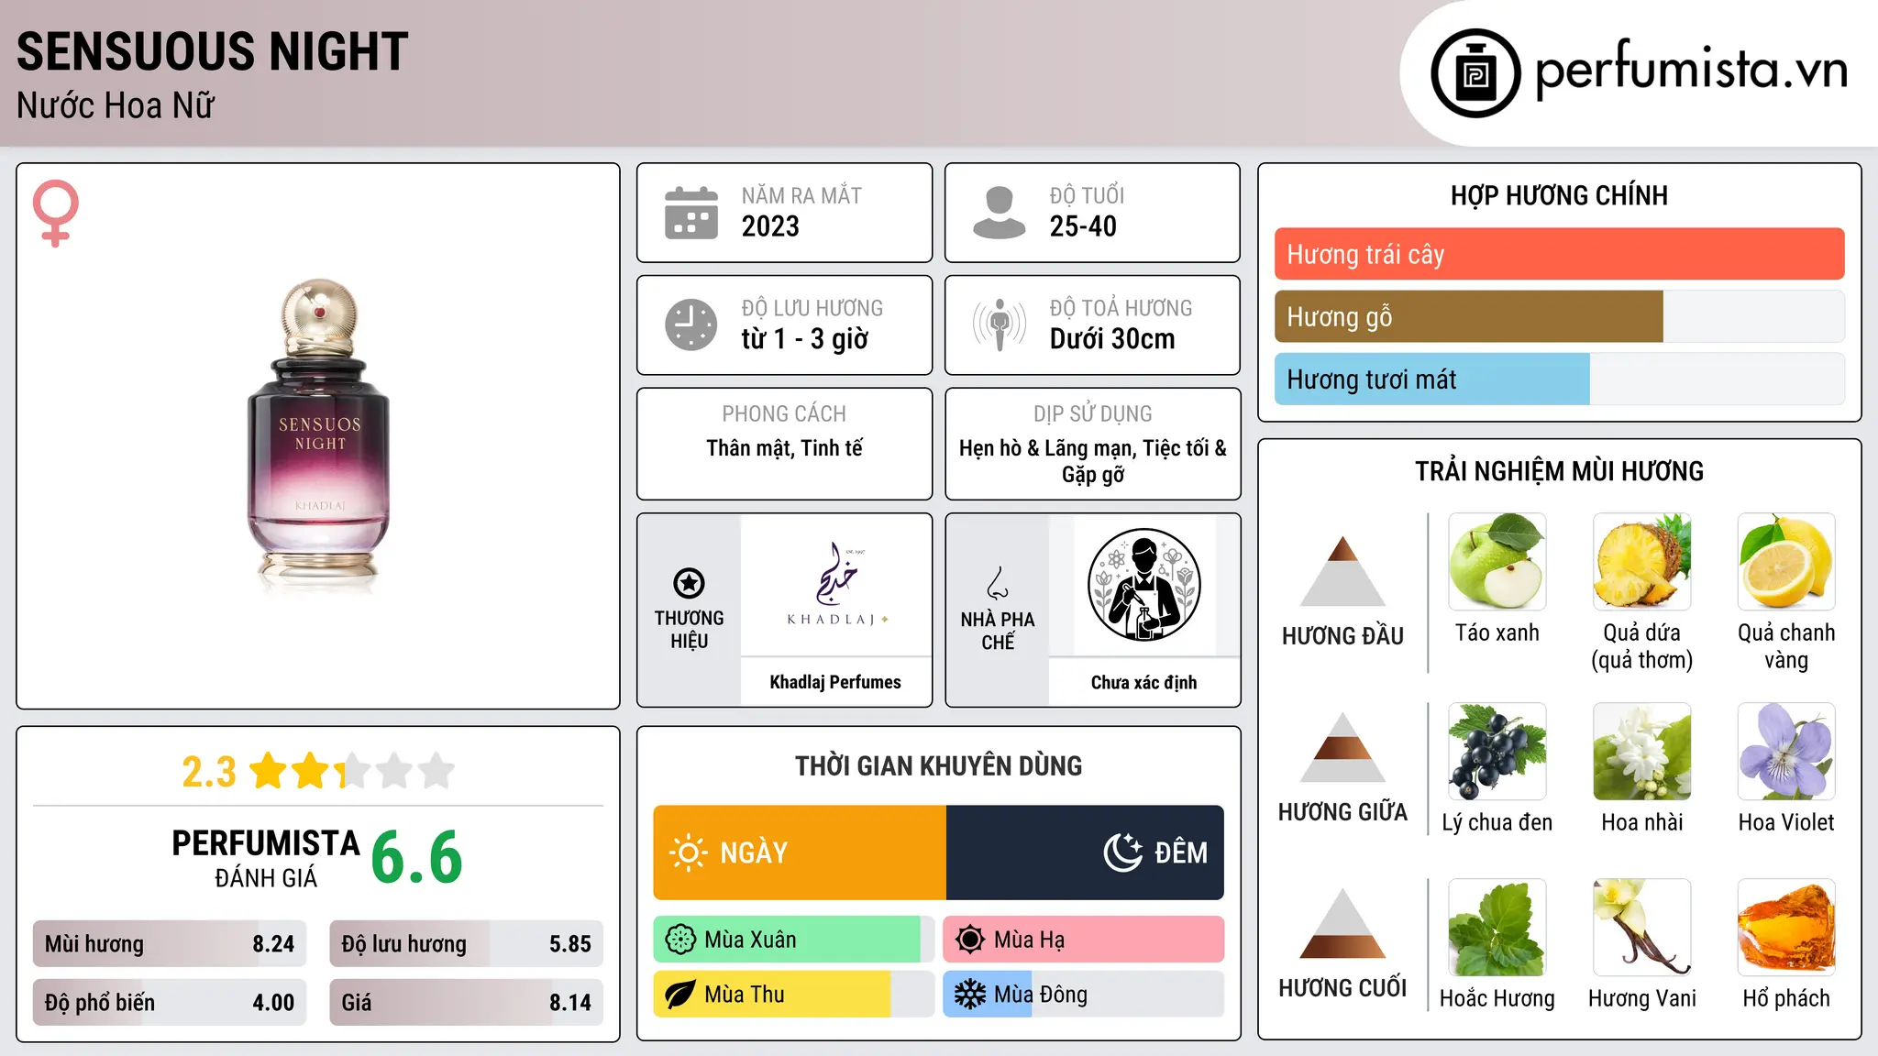This screenshot has width=1878, height=1056.
Task: Click the longevity value từ 1 - 3 giờ
Action: click(805, 339)
